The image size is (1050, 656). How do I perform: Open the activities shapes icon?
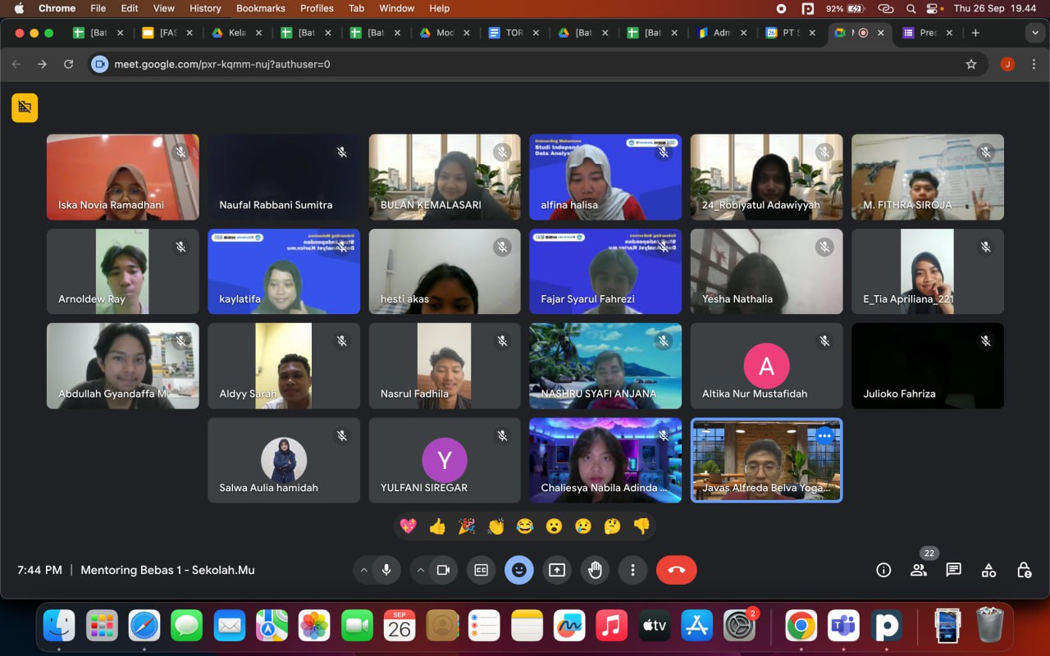pyautogui.click(x=988, y=570)
